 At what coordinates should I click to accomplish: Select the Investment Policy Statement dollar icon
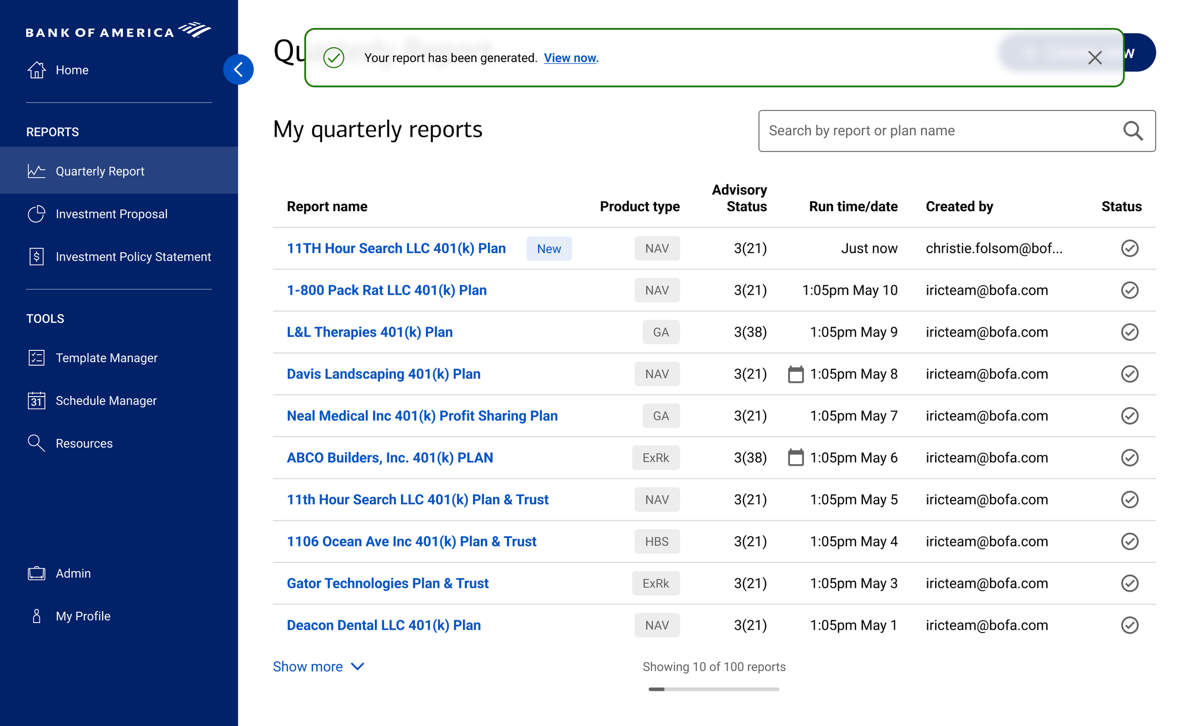click(x=36, y=256)
